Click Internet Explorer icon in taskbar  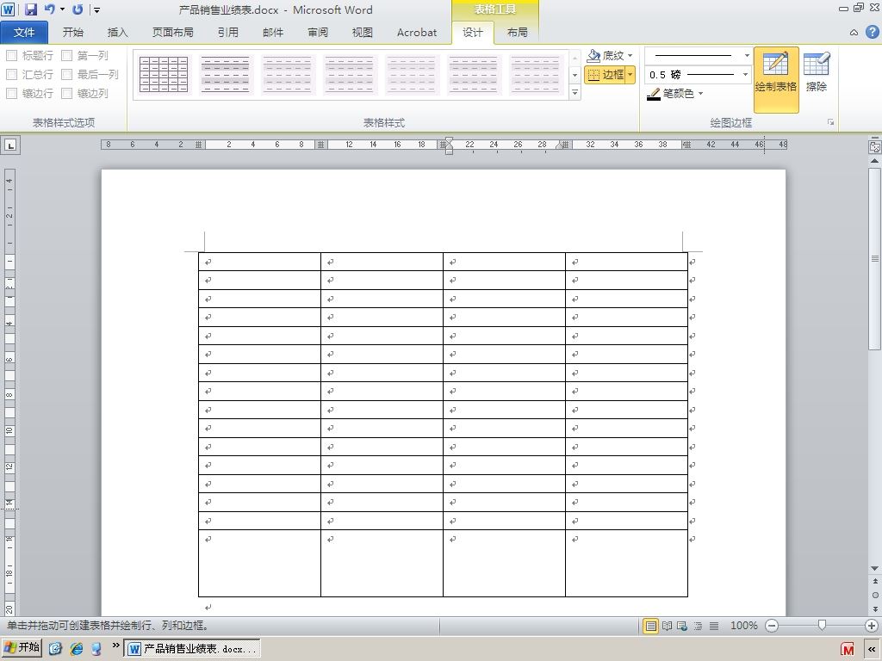[77, 649]
